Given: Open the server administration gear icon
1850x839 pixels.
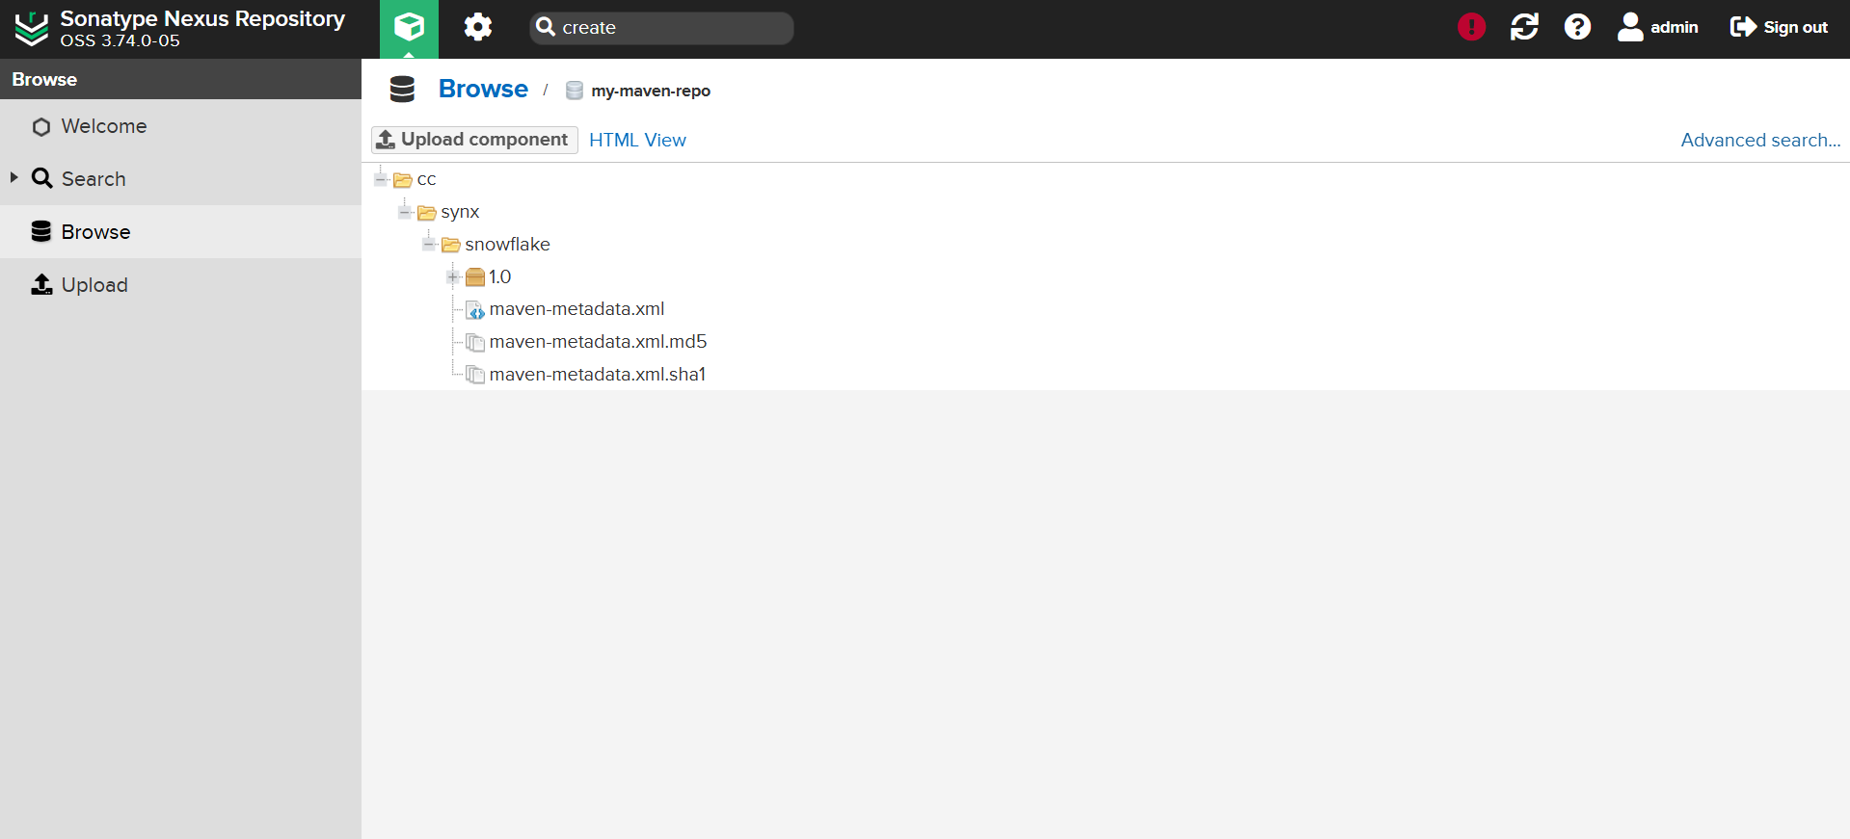Looking at the screenshot, I should tap(478, 27).
